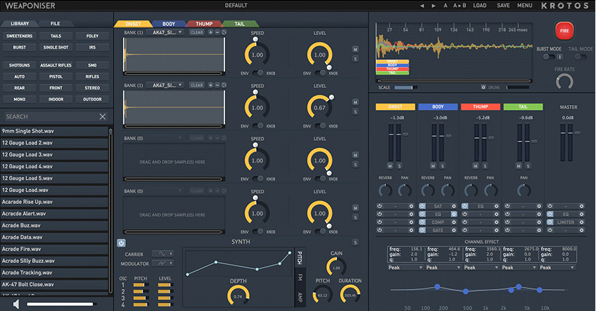This screenshot has width=596, height=311.
Task: Click the synth power icon
Action: coord(121,242)
